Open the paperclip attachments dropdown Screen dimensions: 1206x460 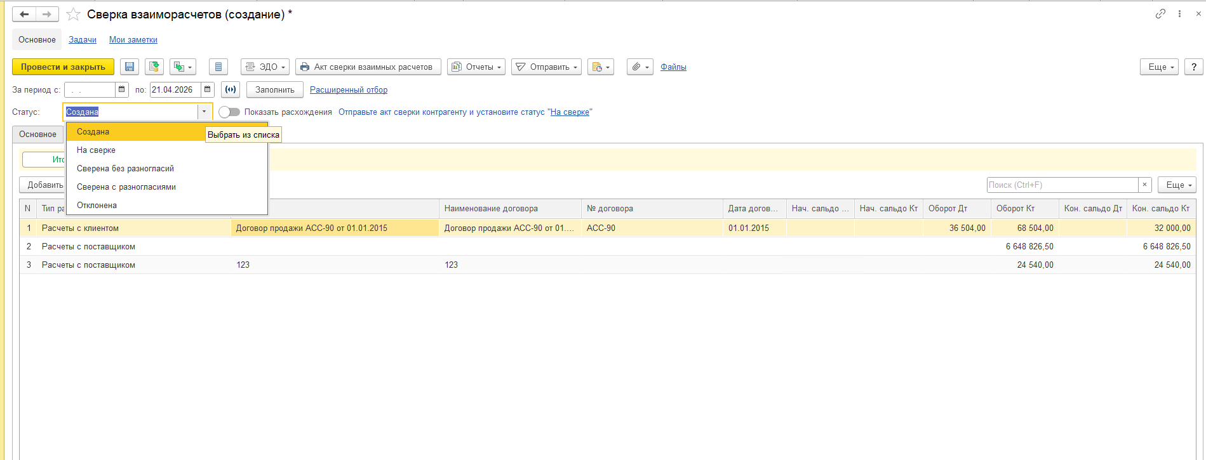click(x=640, y=67)
